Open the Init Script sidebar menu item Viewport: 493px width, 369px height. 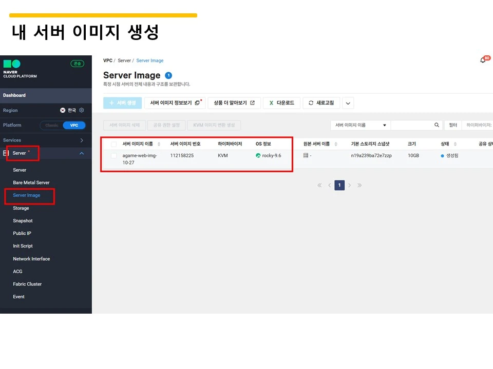[x=22, y=245]
